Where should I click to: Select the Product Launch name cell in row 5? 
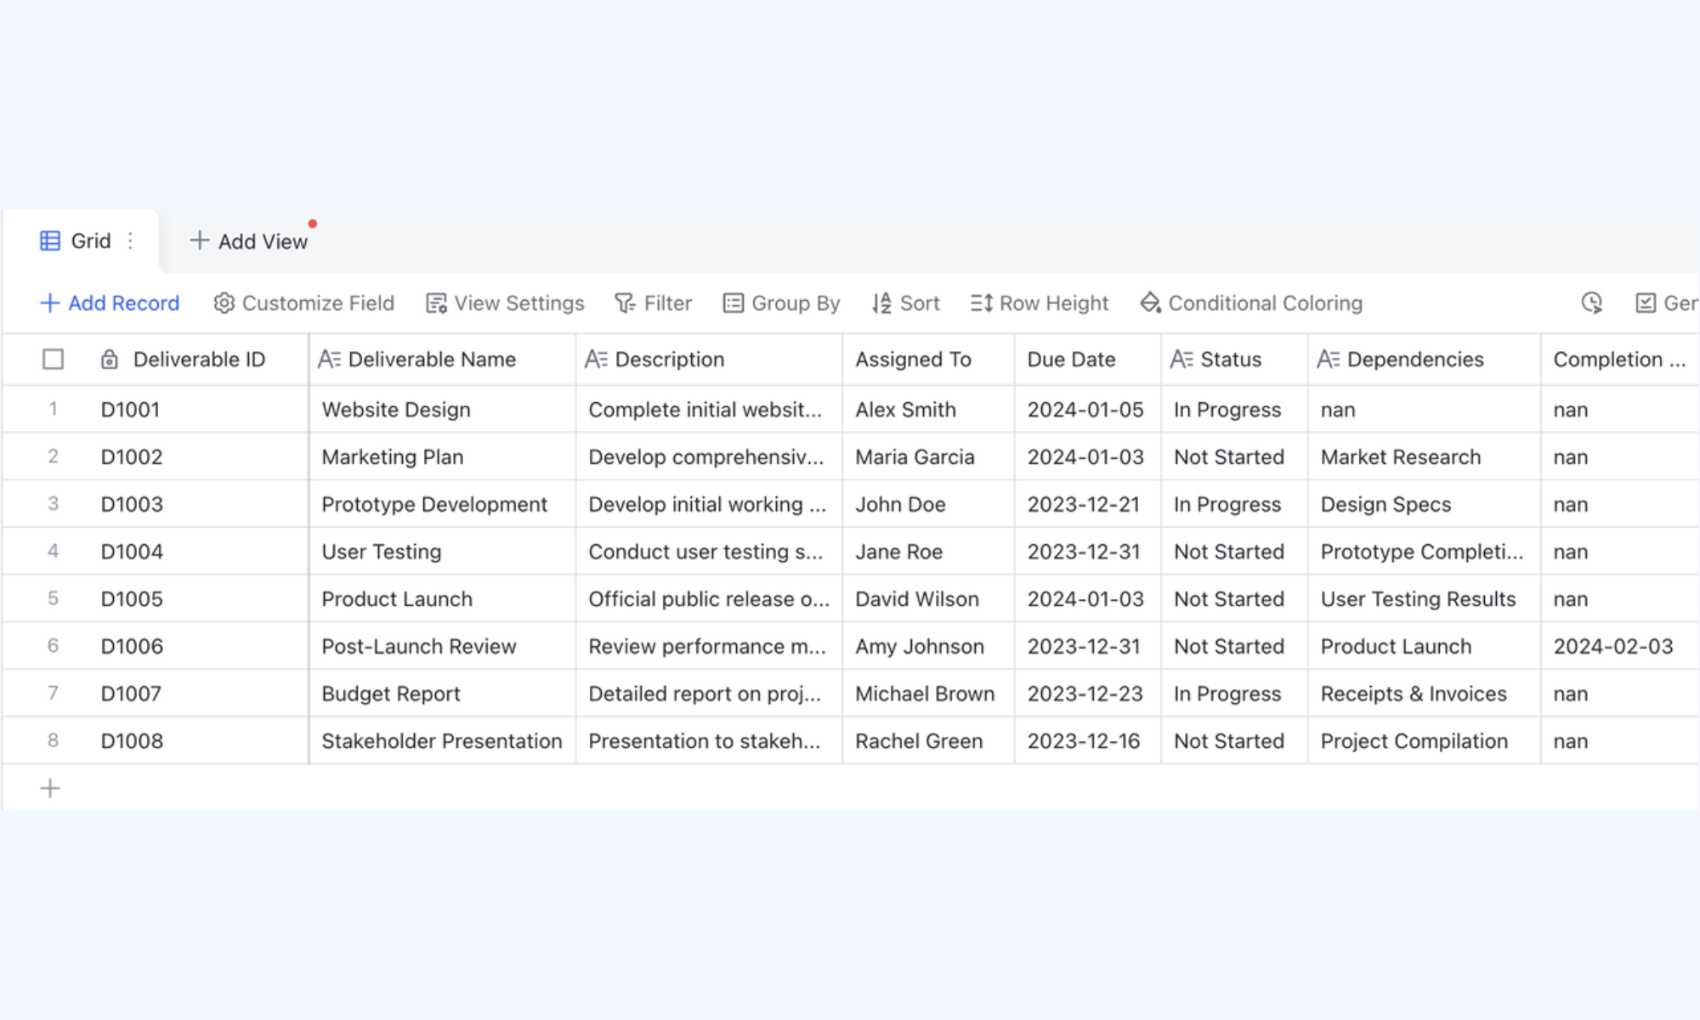coord(442,599)
